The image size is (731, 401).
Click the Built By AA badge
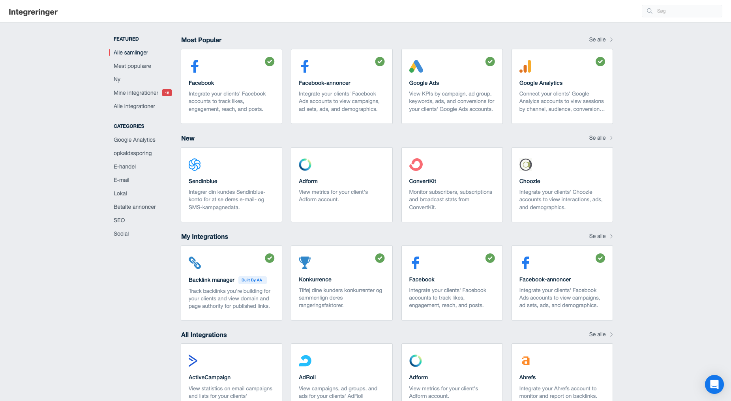coord(252,280)
